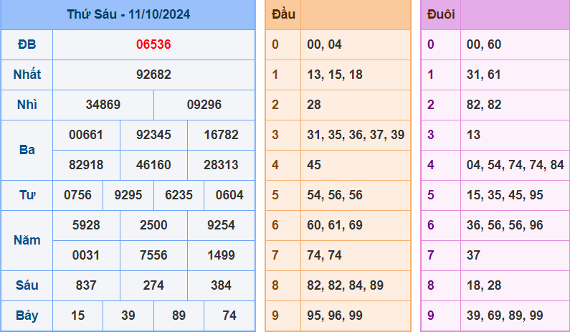This screenshot has width=570, height=332.
Task: Select the Năm prize number 2500
Action: point(153,225)
